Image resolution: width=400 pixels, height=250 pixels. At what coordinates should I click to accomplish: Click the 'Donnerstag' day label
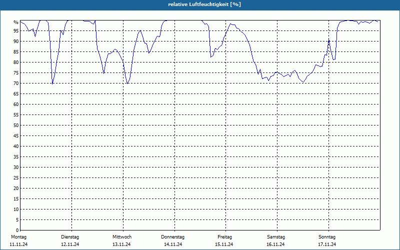(x=172, y=236)
